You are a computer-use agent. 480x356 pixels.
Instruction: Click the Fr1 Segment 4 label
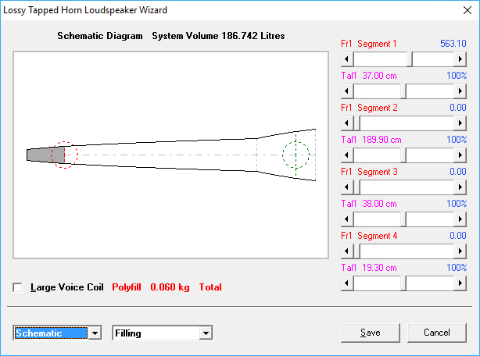(x=369, y=236)
